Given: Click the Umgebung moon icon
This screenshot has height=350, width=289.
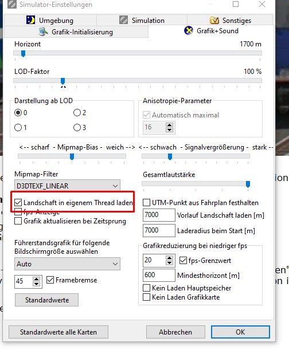Looking at the screenshot, I should (30, 20).
